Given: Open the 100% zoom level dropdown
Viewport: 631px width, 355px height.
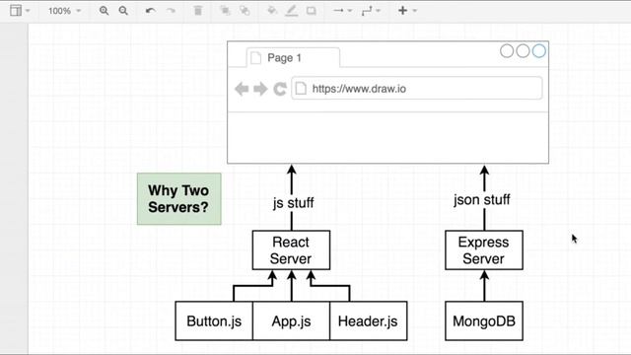Looking at the screenshot, I should tap(64, 11).
